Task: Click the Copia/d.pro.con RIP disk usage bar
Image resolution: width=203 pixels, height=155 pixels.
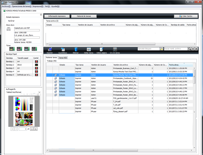Action: pos(27,30)
